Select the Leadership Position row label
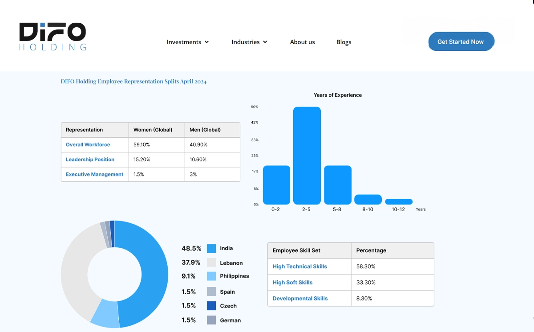Image resolution: width=534 pixels, height=332 pixels. (x=90, y=160)
